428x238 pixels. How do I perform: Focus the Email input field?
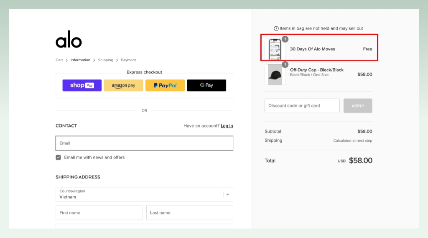[144, 143]
